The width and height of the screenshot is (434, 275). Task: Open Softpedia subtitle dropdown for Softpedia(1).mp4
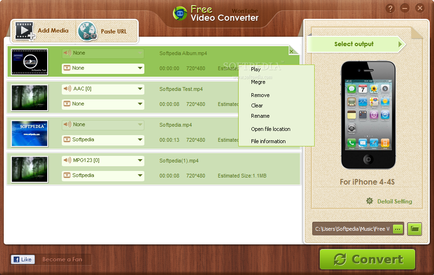140,176
